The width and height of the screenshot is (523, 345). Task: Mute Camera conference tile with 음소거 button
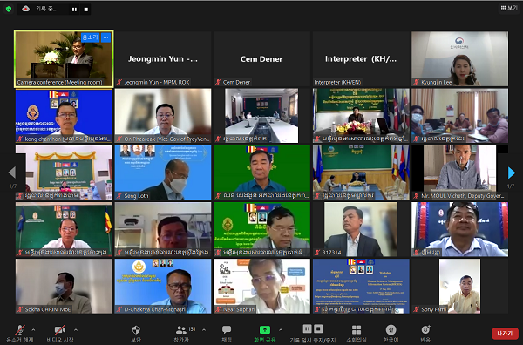pyautogui.click(x=91, y=37)
